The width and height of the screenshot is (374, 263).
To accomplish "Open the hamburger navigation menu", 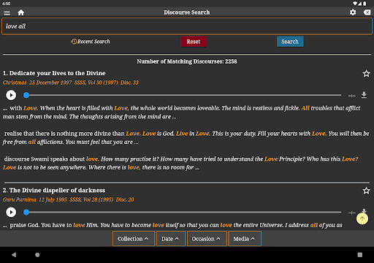I will pos(7,12).
